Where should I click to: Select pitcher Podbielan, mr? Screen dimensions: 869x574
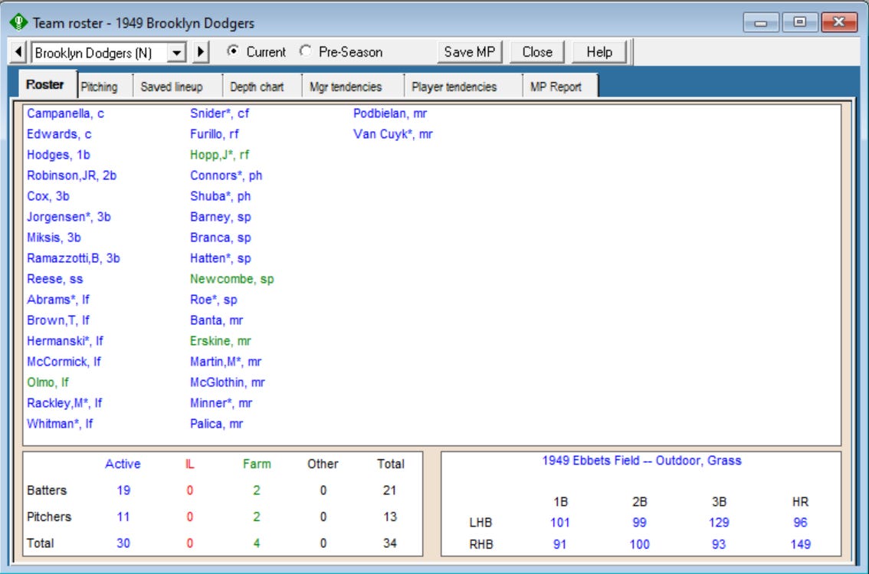390,113
